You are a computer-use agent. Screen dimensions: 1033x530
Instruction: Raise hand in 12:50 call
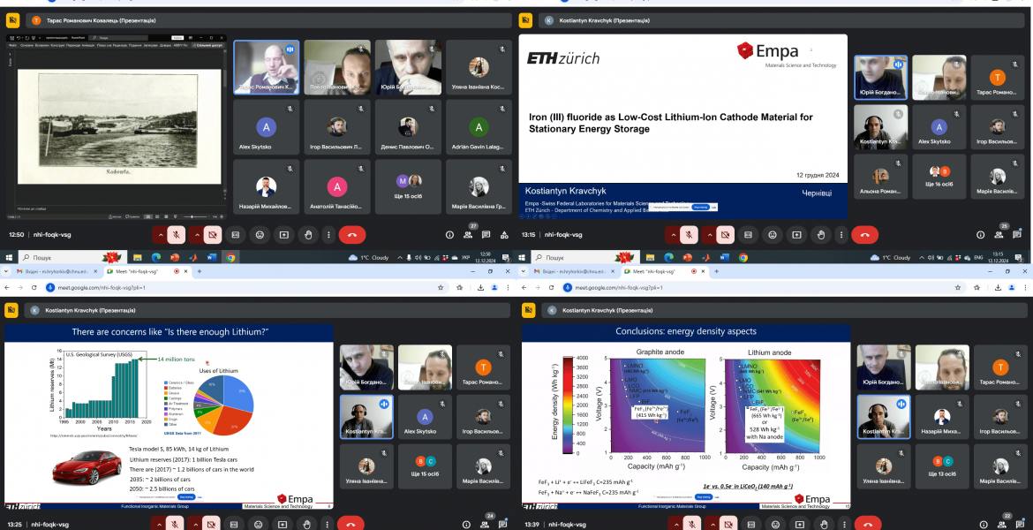pos(307,235)
